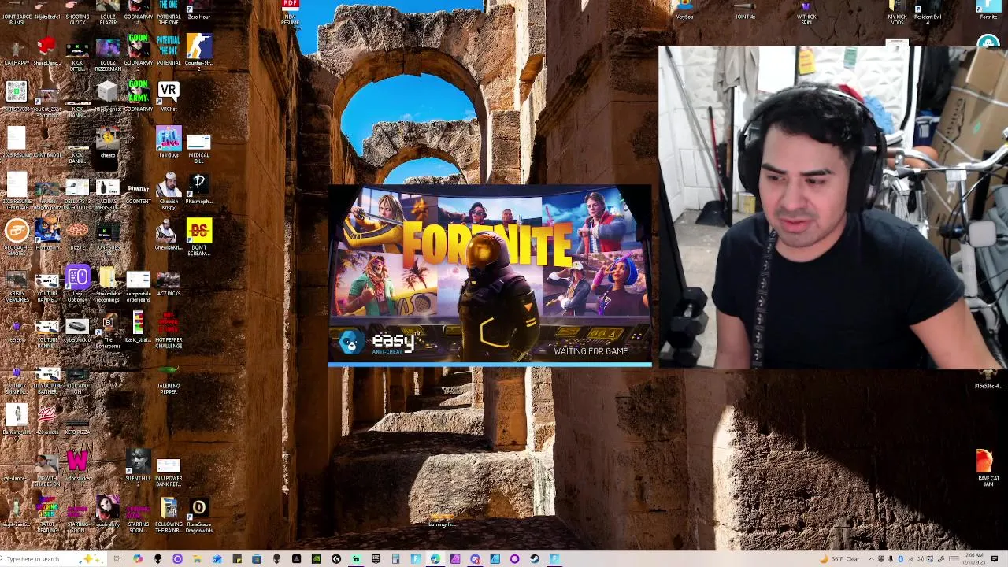Viewport: 1008px width, 567px height.
Task: Click the Easy Anti-Cheat logo on splash
Action: (x=380, y=343)
